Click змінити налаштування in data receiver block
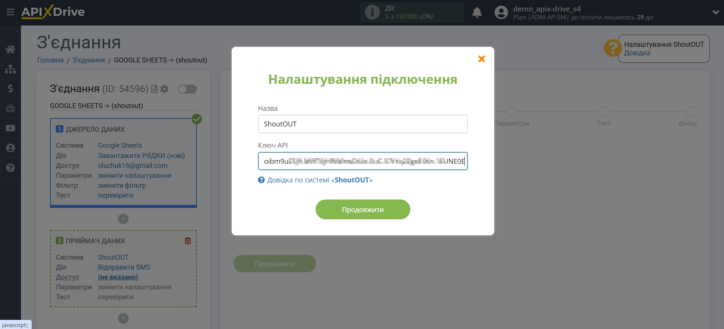724x329 pixels. 134,287
